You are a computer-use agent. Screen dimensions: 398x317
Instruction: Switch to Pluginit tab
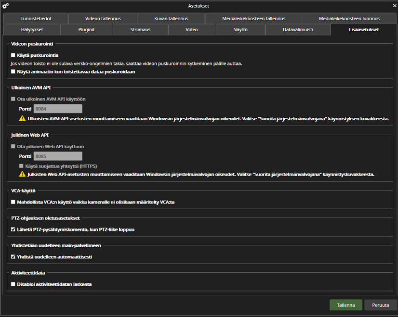tap(87, 30)
